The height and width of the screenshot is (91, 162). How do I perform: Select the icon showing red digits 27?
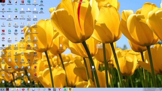3,2
